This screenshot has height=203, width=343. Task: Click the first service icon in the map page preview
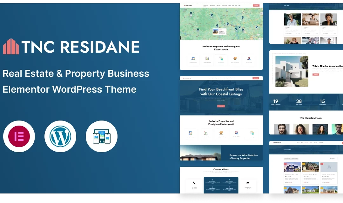point(193,59)
